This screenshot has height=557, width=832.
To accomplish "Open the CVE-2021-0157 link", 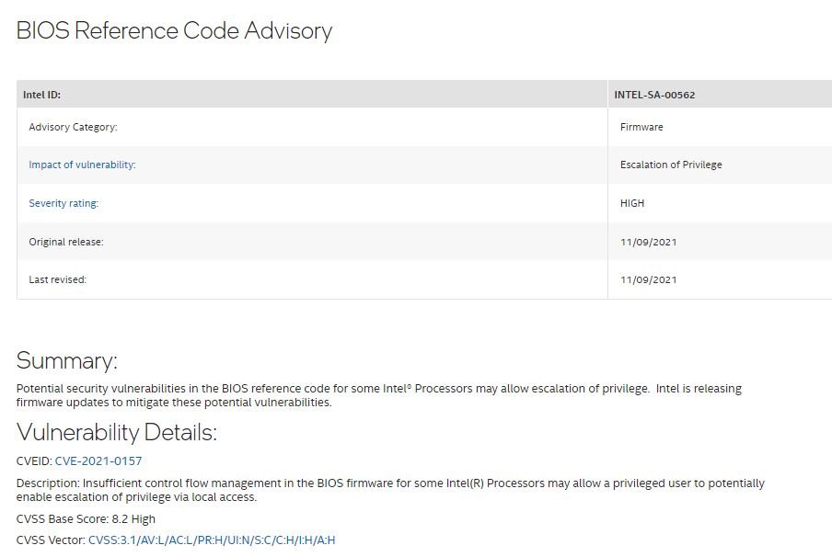I will tap(98, 461).
